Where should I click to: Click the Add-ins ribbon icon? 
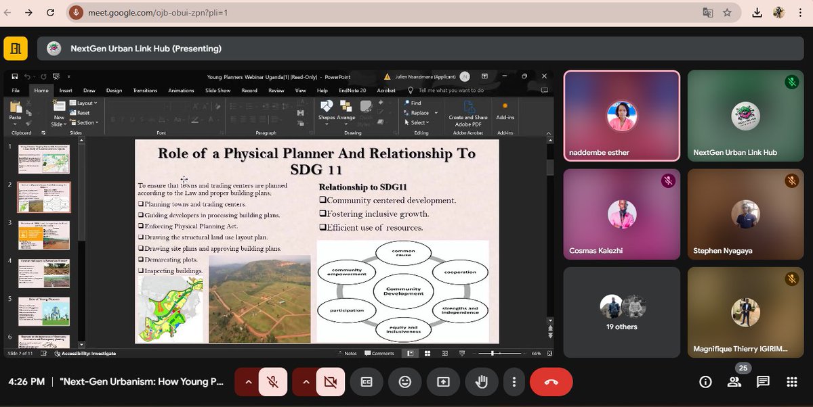(505, 110)
